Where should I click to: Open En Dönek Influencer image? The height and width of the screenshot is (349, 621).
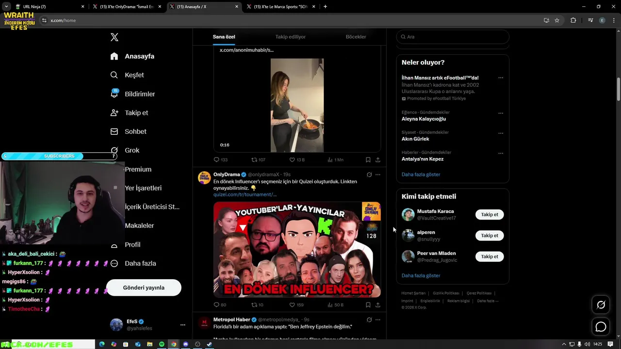[297, 250]
